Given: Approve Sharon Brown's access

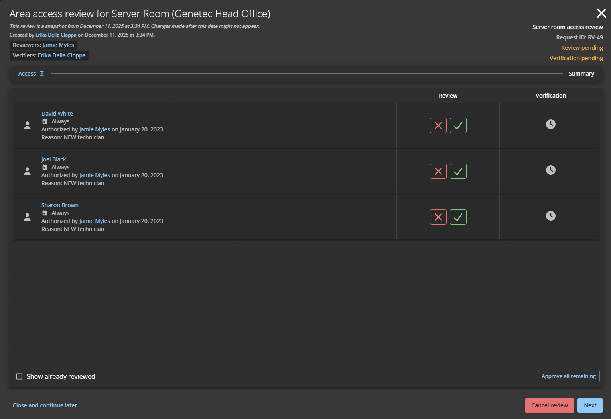Looking at the screenshot, I should (x=458, y=217).
